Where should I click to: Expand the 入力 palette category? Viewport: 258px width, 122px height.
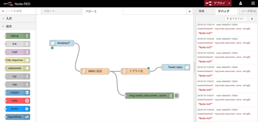tap(18, 19)
